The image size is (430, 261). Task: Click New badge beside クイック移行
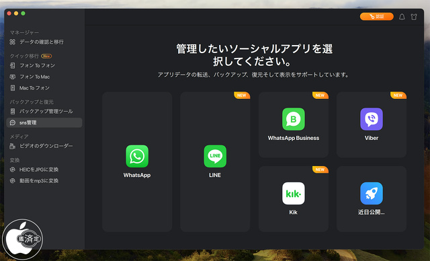tap(46, 56)
